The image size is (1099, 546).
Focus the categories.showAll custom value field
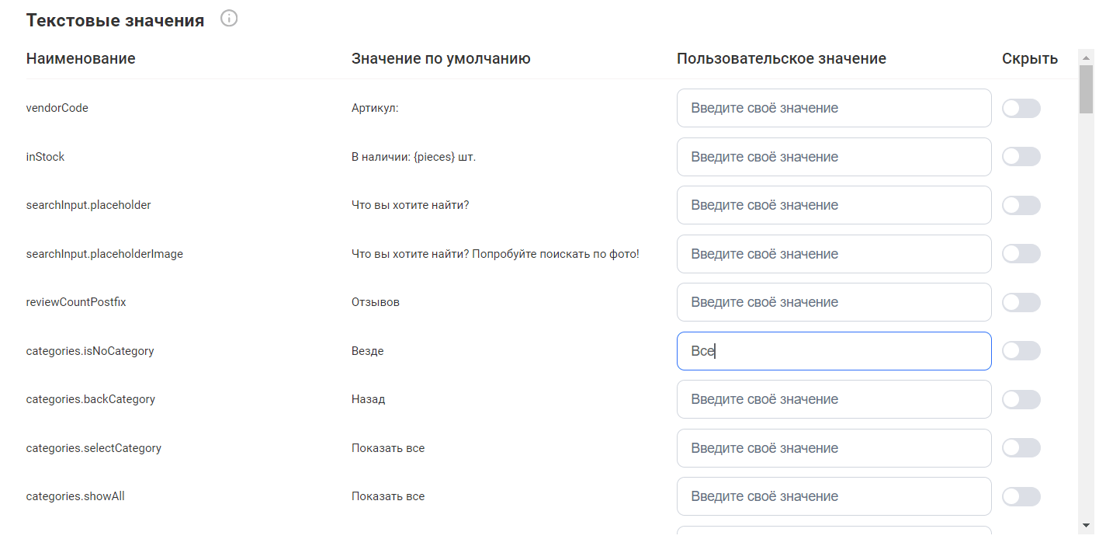[834, 496]
